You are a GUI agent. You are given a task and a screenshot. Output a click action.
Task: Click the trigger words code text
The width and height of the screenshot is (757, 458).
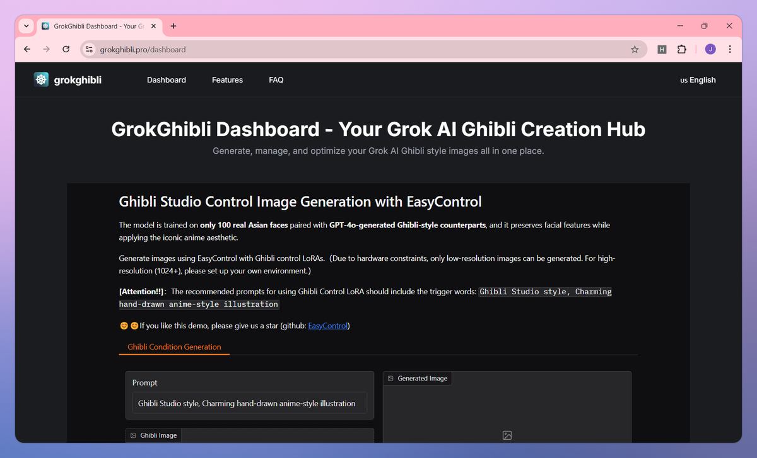(x=365, y=298)
